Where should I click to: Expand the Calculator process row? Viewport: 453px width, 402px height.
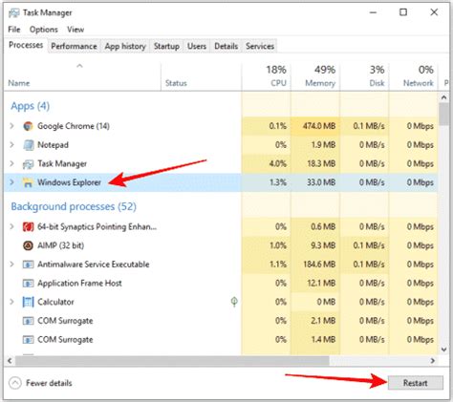tap(12, 302)
